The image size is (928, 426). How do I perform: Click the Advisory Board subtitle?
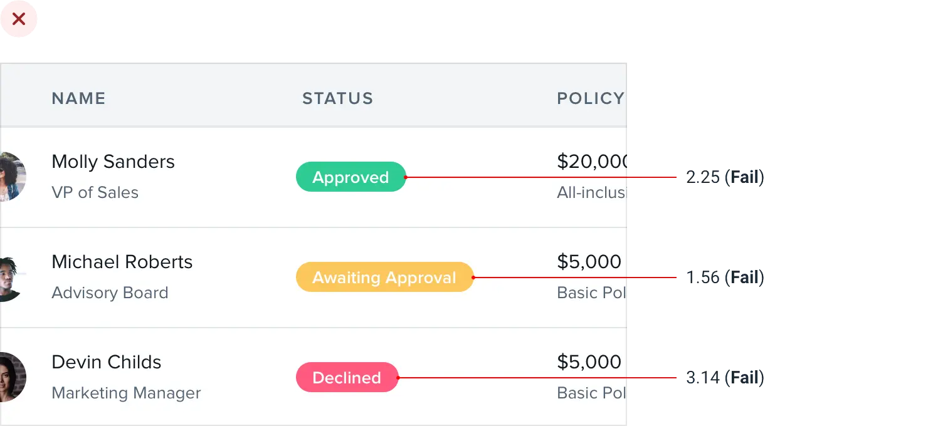point(110,293)
